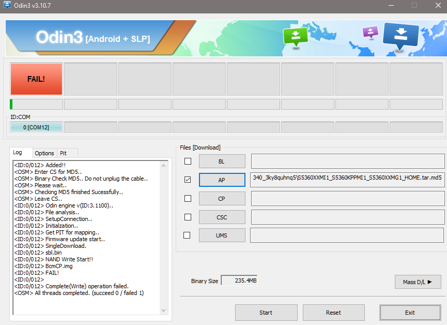
Task: Click the UMS file button
Action: coord(222,235)
